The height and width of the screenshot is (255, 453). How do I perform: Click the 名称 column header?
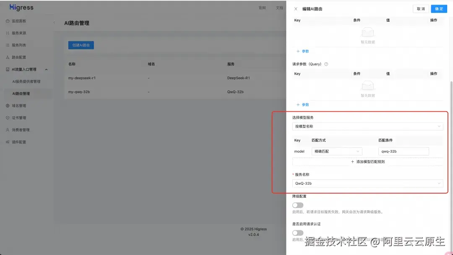(x=72, y=64)
